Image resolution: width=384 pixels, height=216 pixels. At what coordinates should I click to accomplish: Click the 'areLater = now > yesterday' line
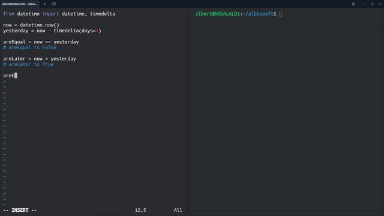tap(40, 59)
